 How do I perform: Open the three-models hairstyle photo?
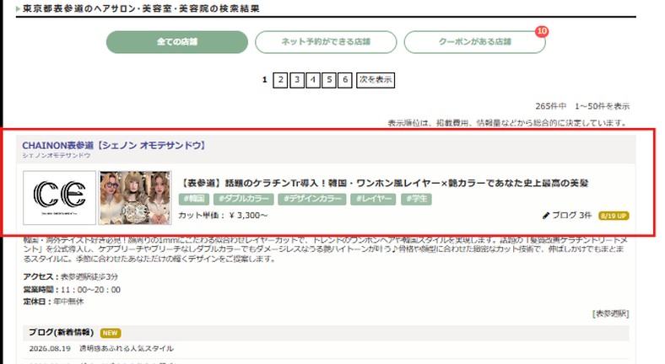coord(135,198)
